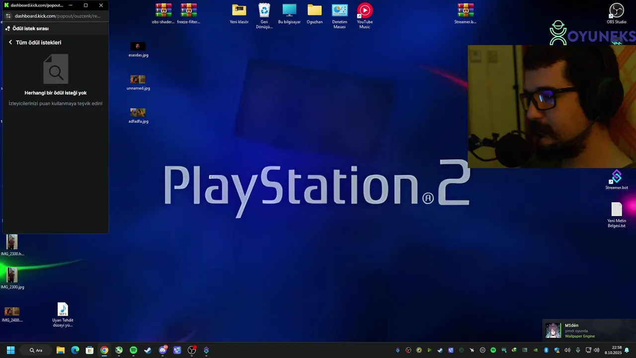The height and width of the screenshot is (358, 636).
Task: Open Microsoft Store from taskbar
Action: click(x=89, y=350)
